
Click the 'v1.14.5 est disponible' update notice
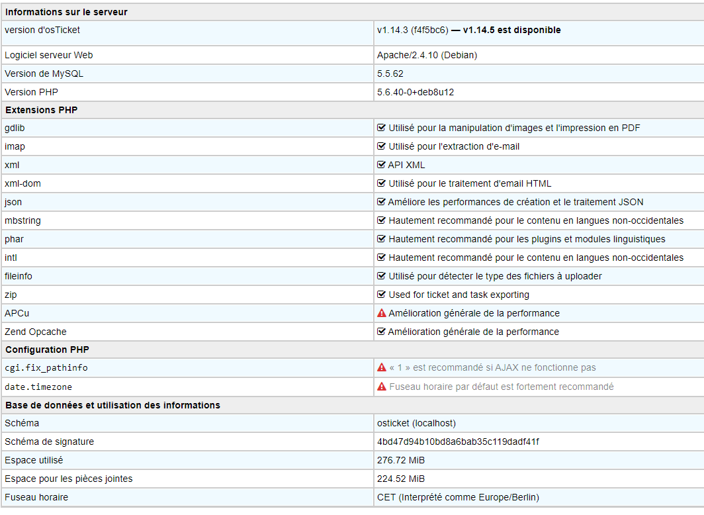[511, 30]
